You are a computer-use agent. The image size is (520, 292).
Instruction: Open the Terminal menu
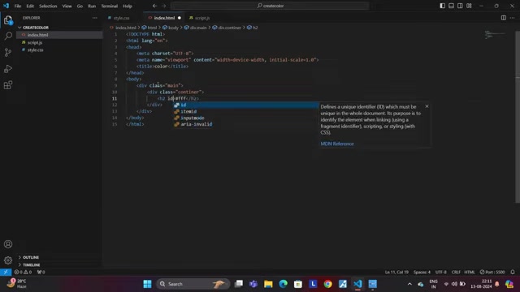[110, 6]
